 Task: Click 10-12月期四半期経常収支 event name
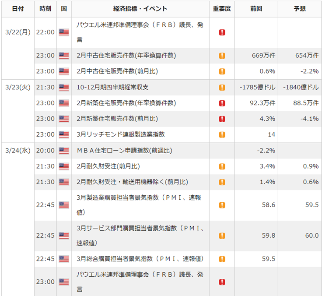112,87
